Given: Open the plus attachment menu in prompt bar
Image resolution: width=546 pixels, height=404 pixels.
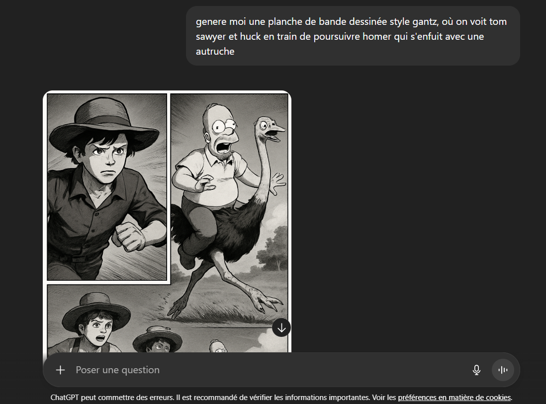Looking at the screenshot, I should click(x=60, y=370).
